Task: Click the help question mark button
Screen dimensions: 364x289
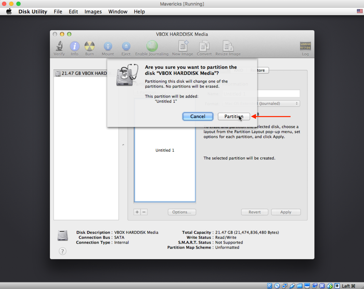Action: coord(62,251)
